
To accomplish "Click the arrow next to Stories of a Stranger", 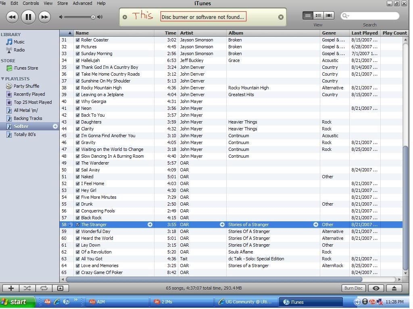I will 315,225.
